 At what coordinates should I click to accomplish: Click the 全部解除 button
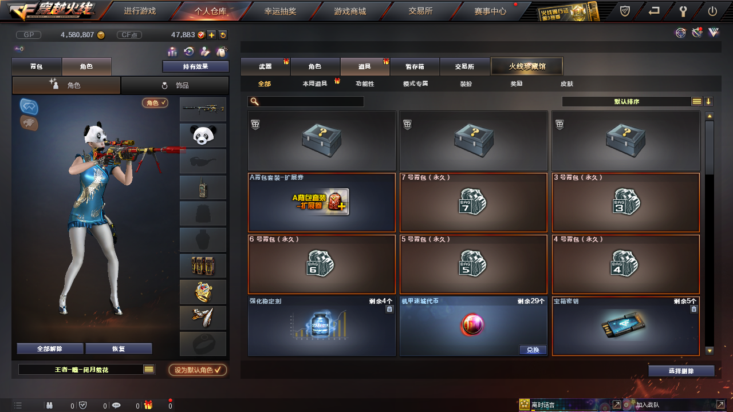(x=50, y=348)
